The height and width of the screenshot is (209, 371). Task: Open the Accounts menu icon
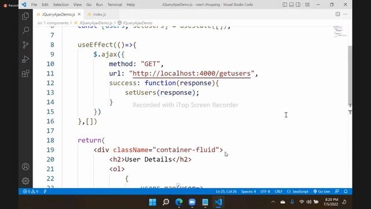pyautogui.click(x=26, y=167)
